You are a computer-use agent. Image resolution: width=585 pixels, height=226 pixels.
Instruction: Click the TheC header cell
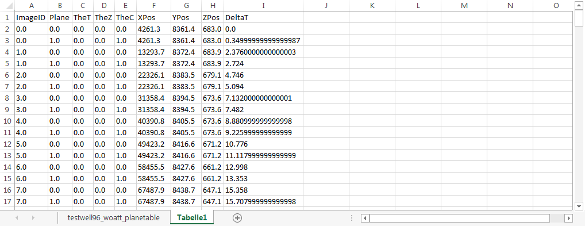pos(126,18)
